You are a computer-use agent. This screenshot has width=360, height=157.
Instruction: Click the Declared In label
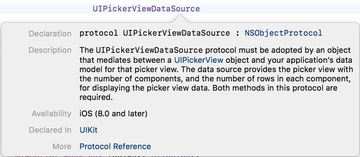pyautogui.click(x=50, y=130)
